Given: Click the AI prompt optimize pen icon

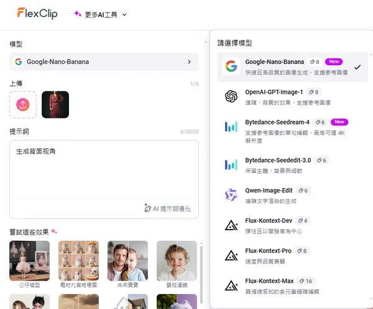Looking at the screenshot, I should [x=147, y=208].
